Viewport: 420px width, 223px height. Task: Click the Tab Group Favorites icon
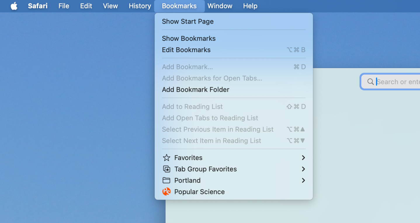[166, 169]
